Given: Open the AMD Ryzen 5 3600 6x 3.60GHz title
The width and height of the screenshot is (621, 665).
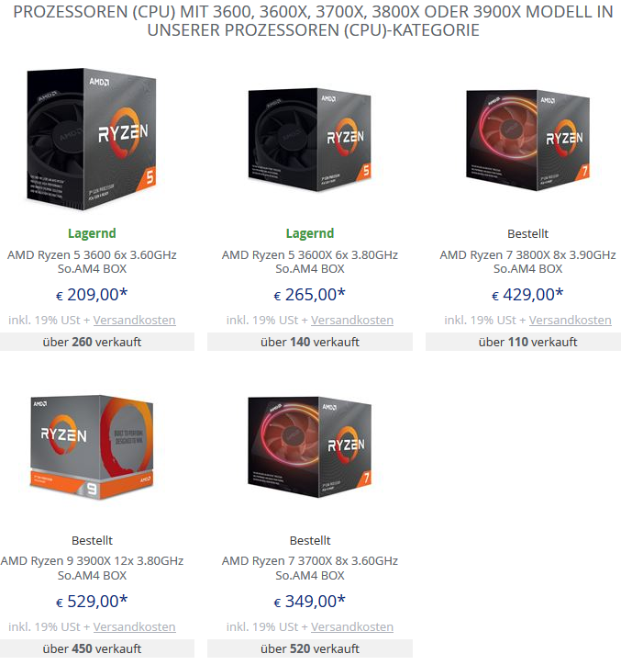Looking at the screenshot, I should coord(92,262).
